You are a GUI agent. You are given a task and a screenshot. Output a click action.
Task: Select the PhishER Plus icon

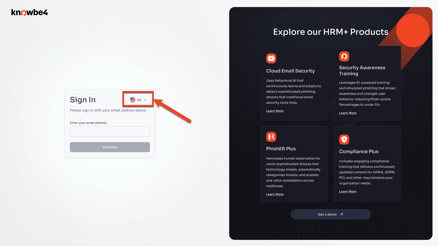[271, 136]
